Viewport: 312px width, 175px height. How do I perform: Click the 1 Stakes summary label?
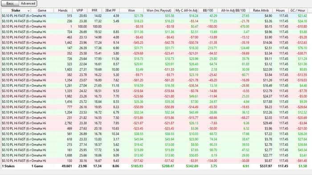coord(8,166)
